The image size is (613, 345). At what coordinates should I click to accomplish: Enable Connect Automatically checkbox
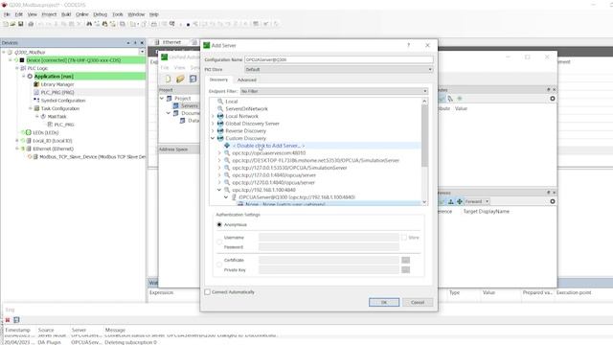pos(208,291)
